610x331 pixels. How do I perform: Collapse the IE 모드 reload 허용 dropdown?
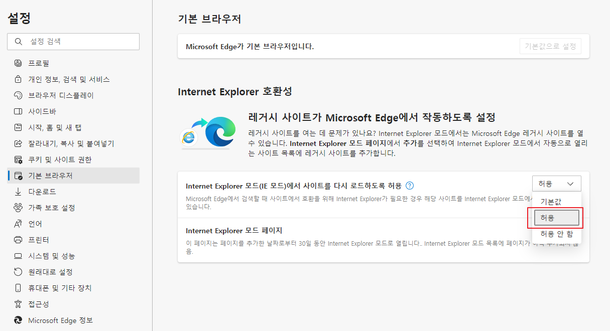pyautogui.click(x=556, y=184)
